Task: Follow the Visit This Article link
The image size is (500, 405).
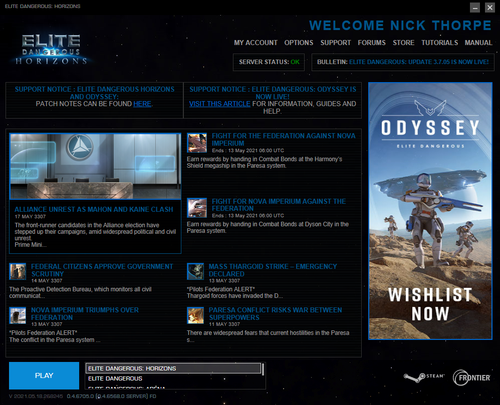Action: click(220, 104)
